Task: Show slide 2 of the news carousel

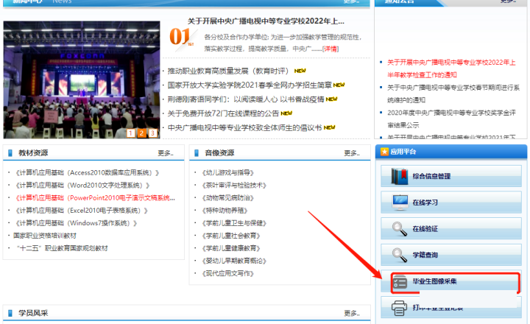Action: point(142,133)
